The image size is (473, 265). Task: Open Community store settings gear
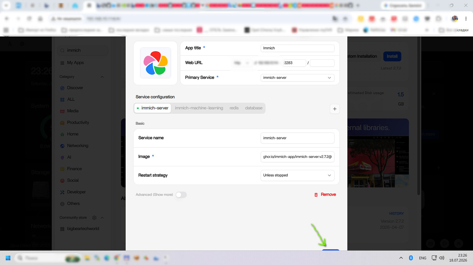click(x=94, y=218)
